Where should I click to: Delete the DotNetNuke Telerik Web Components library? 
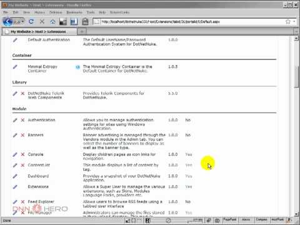22,94
